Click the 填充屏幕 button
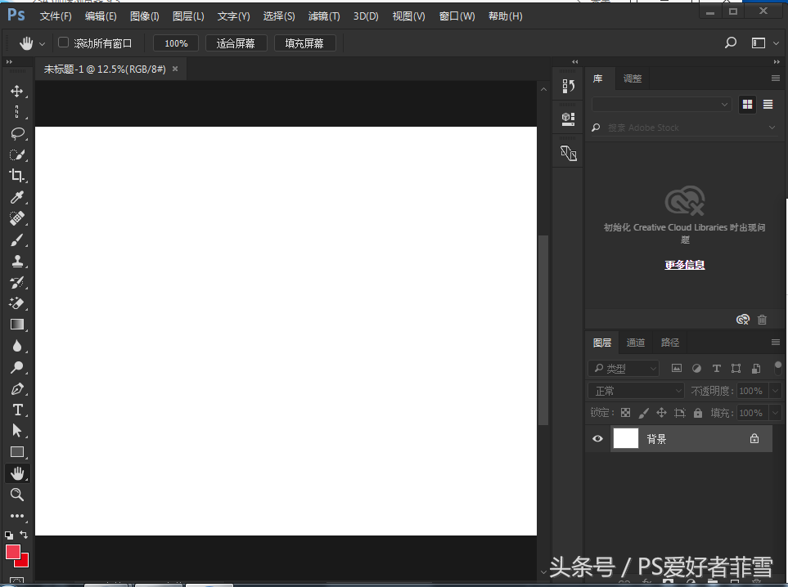The width and height of the screenshot is (788, 587). coord(304,43)
